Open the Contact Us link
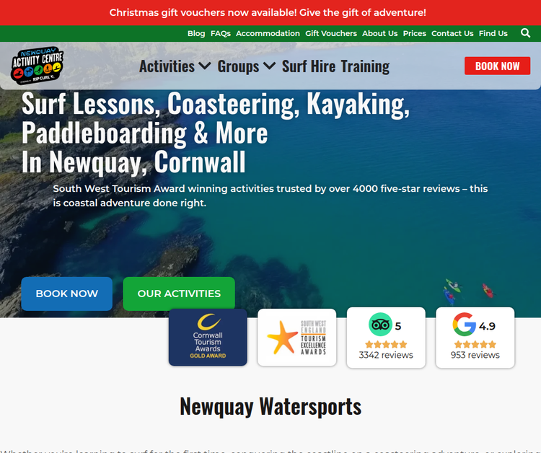The image size is (541, 453). click(452, 33)
